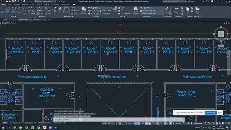
Task: Switch to the Drawing2 file tab
Action: click(37, 19)
